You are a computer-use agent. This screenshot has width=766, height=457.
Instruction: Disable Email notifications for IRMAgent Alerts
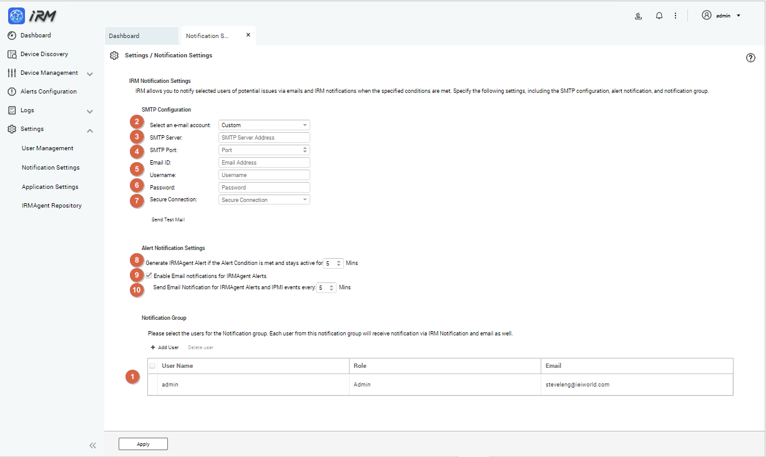click(147, 275)
